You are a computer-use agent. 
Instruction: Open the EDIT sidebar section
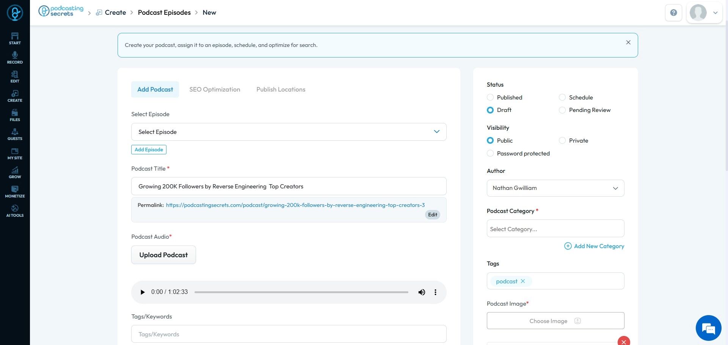[15, 77]
